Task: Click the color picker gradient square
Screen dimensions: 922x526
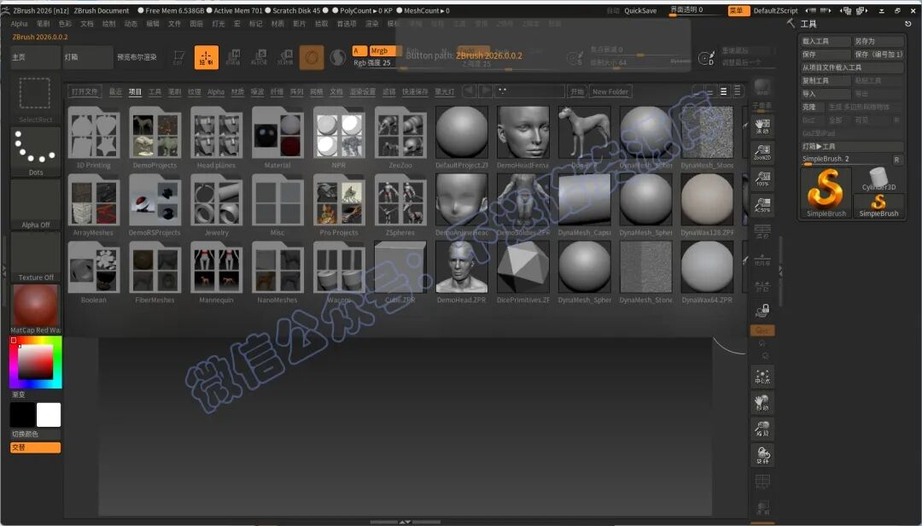Action: point(36,361)
